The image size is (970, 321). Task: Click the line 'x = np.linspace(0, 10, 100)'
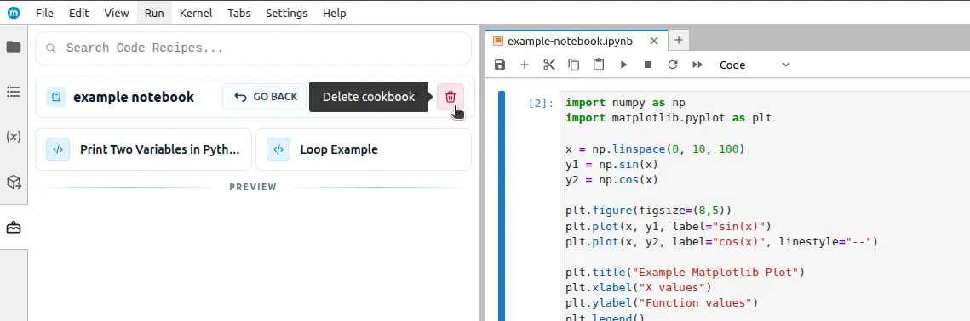pyautogui.click(x=655, y=149)
